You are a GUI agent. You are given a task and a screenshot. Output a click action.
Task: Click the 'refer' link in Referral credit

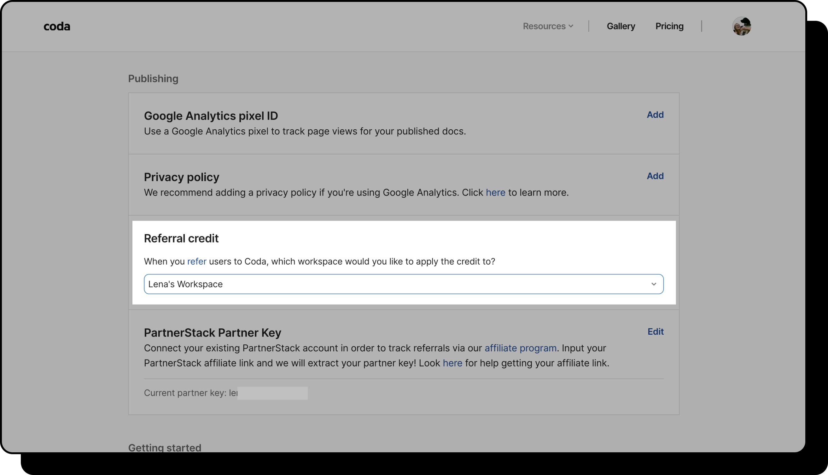pyautogui.click(x=197, y=262)
